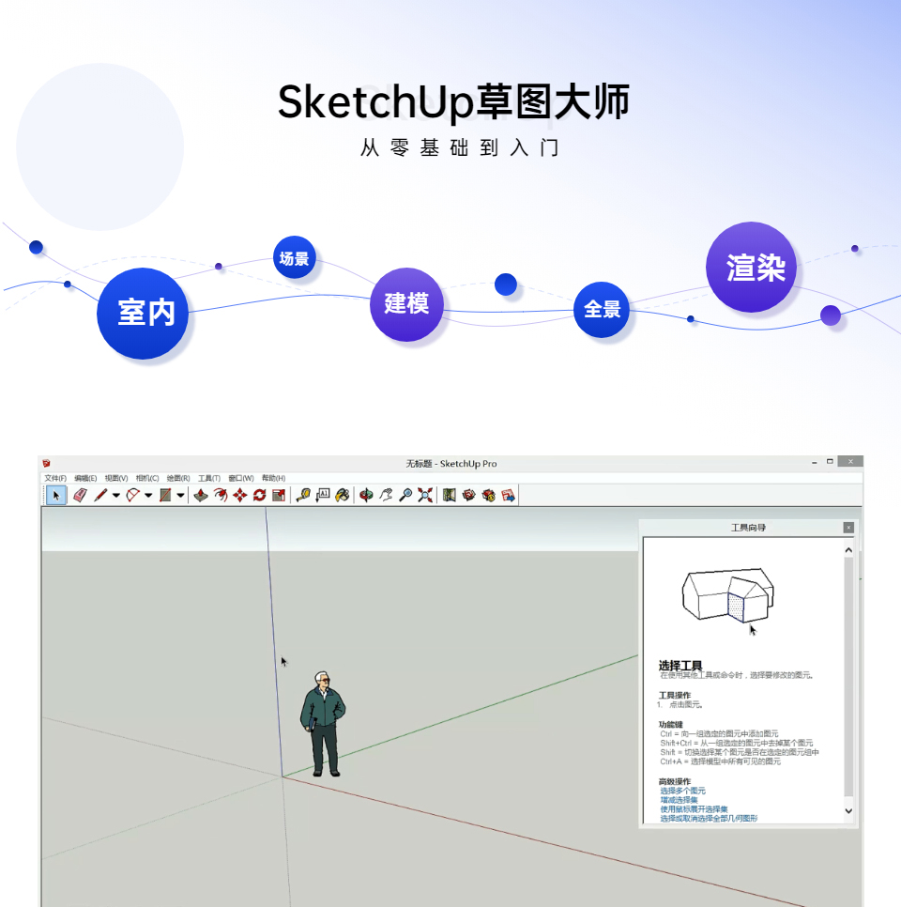Open the 绘图(R) menu
Screen dimensions: 901x907
coord(178,478)
